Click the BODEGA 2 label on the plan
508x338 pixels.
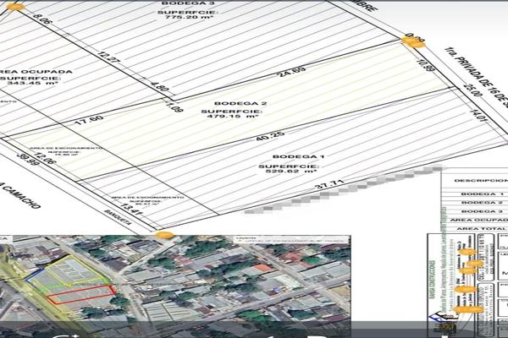click(x=229, y=104)
